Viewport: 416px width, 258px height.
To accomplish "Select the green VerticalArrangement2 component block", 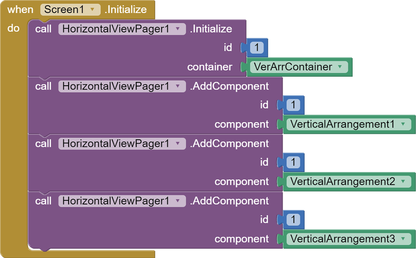I will tap(349, 182).
